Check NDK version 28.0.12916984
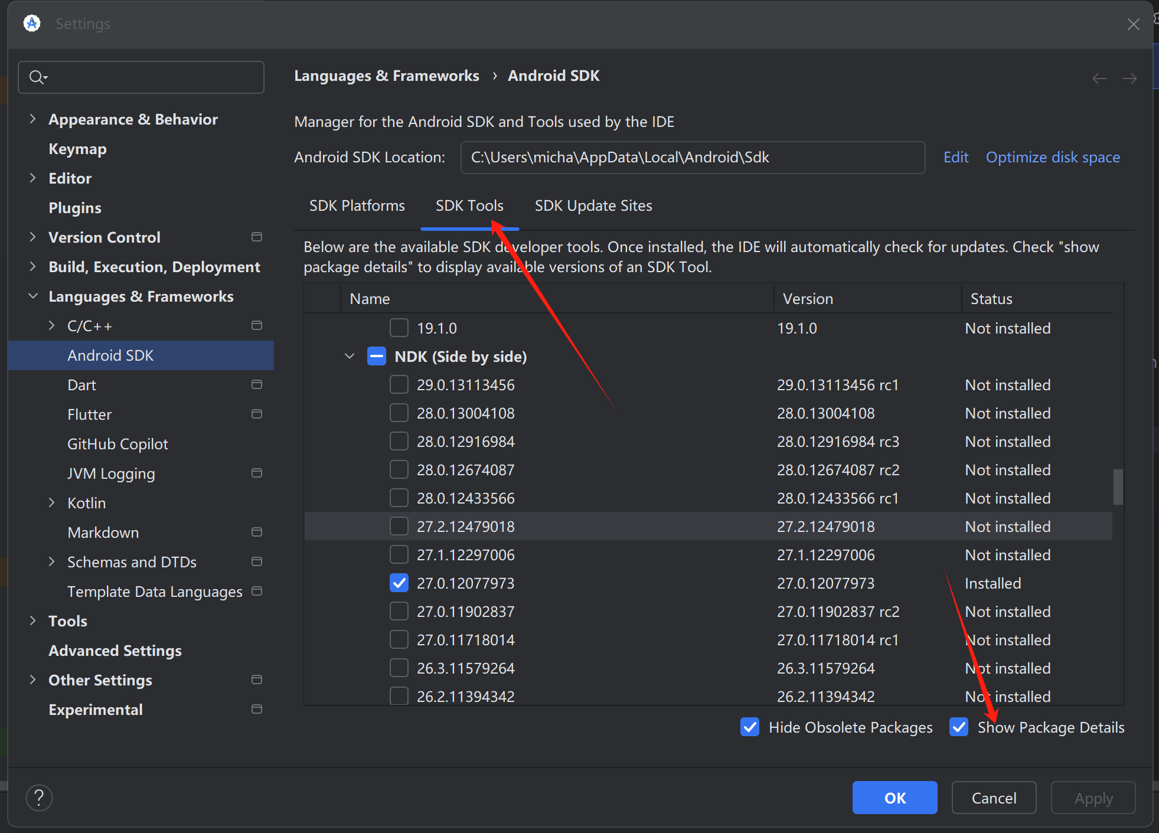This screenshot has width=1159, height=833. coord(399,441)
